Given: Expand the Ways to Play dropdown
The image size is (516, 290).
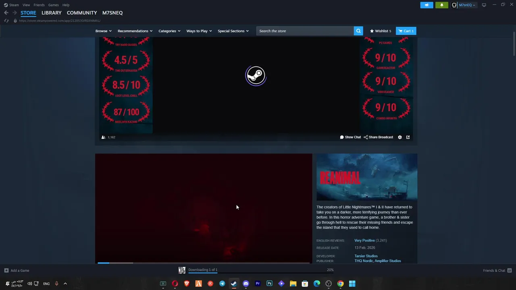Looking at the screenshot, I should coord(199,31).
